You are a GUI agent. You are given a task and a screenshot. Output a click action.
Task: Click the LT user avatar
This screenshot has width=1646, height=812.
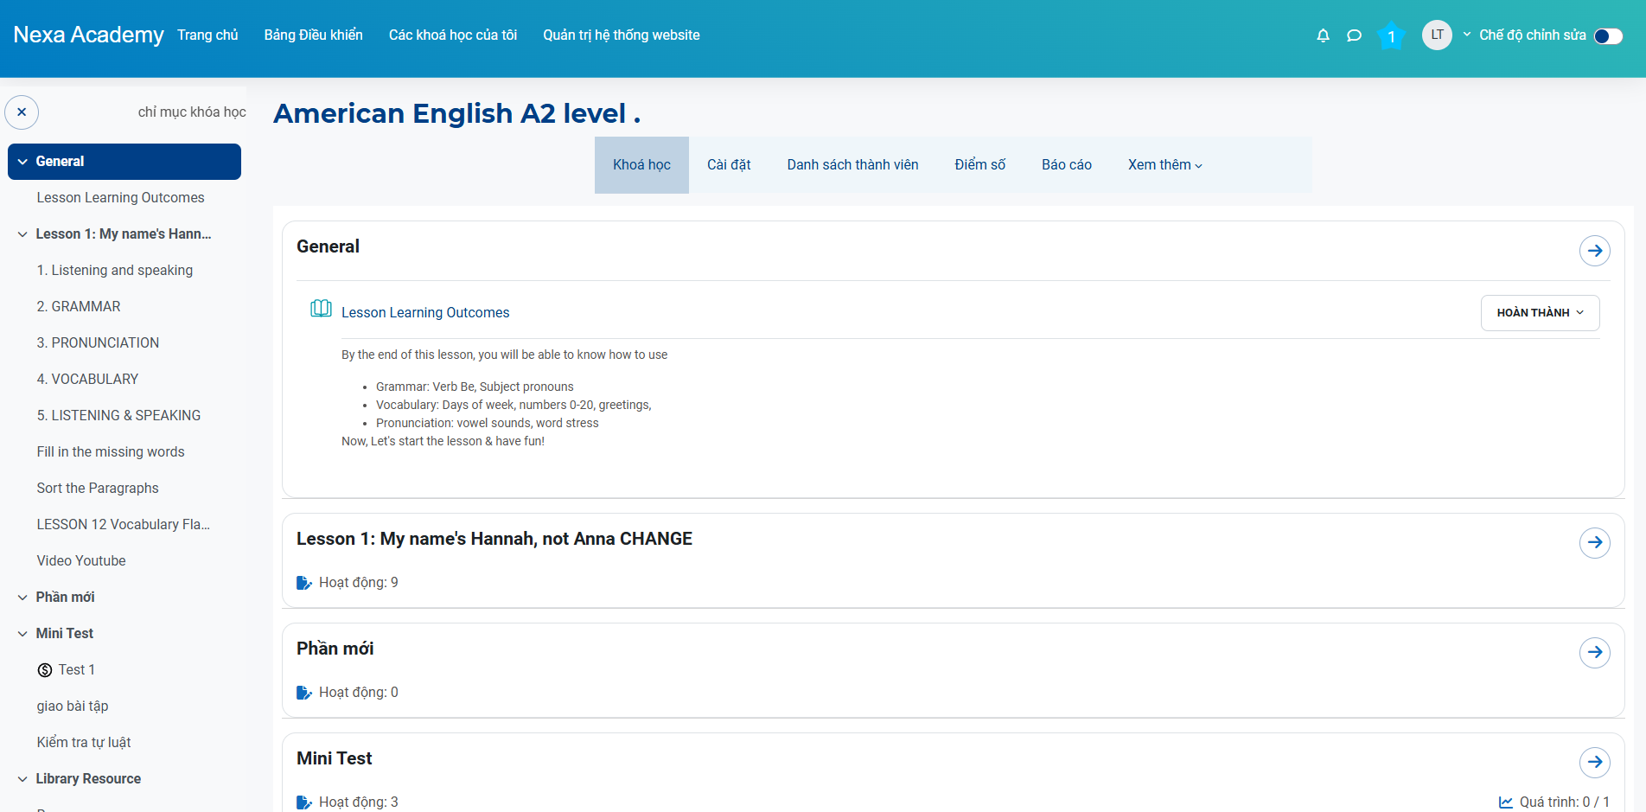pos(1437,35)
